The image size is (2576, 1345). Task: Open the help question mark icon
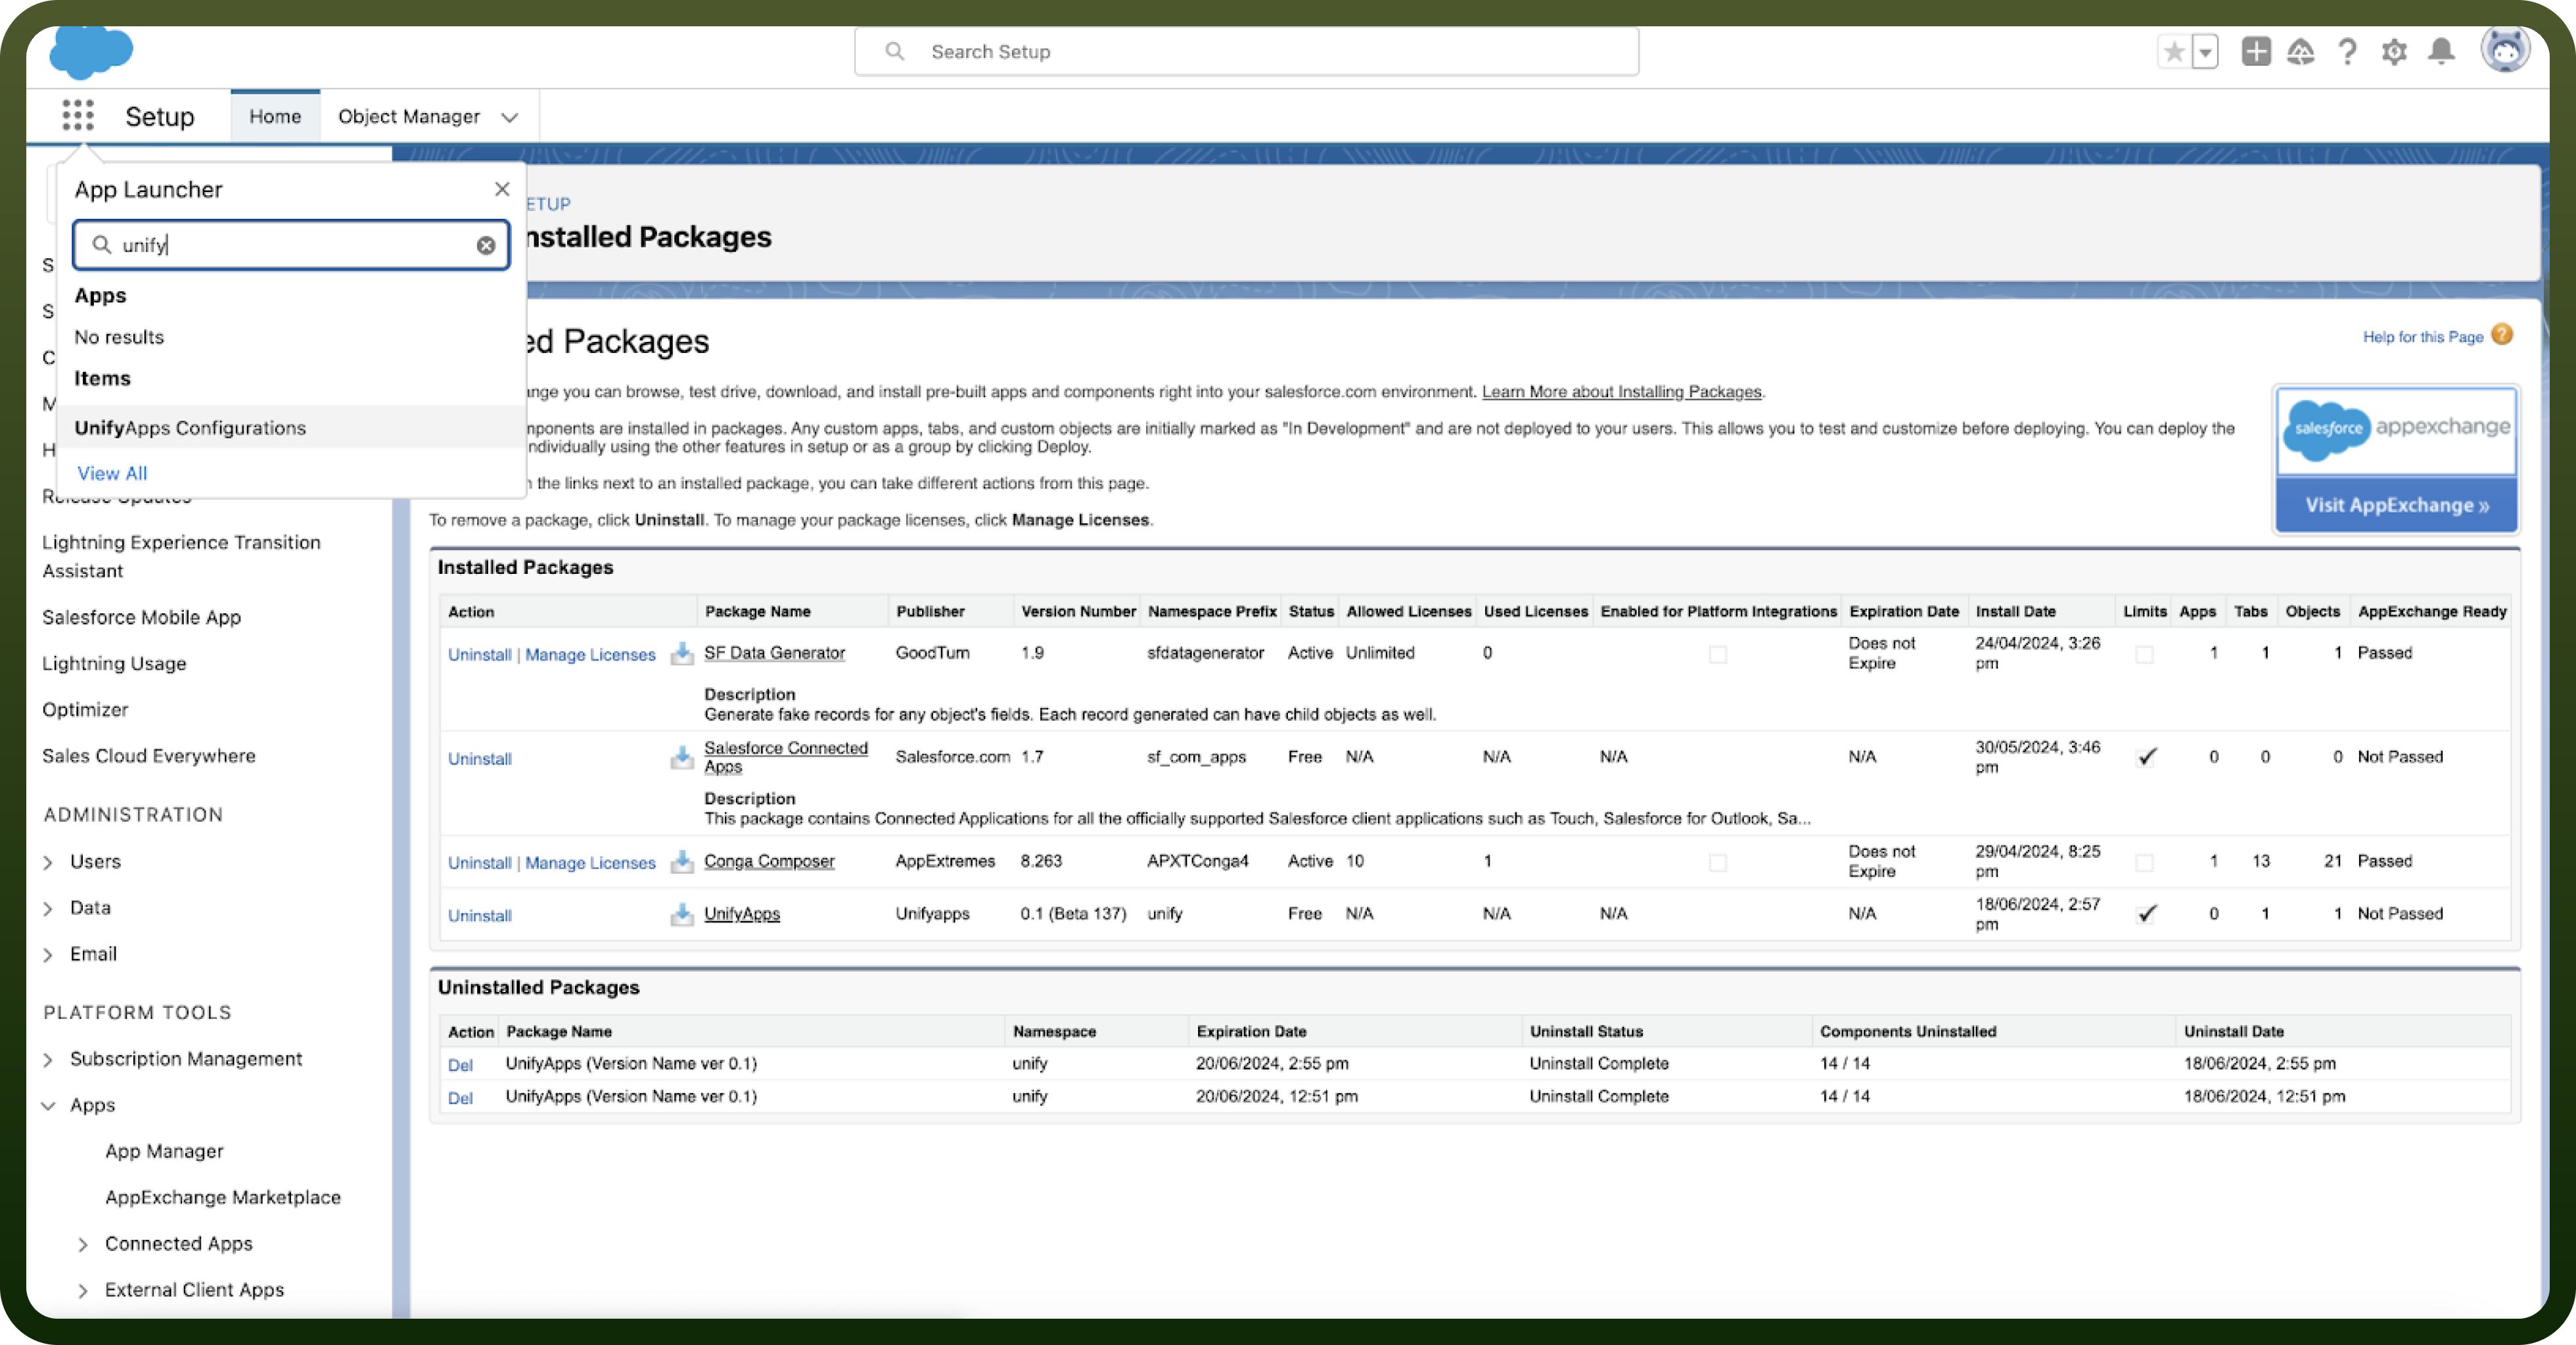[2347, 52]
